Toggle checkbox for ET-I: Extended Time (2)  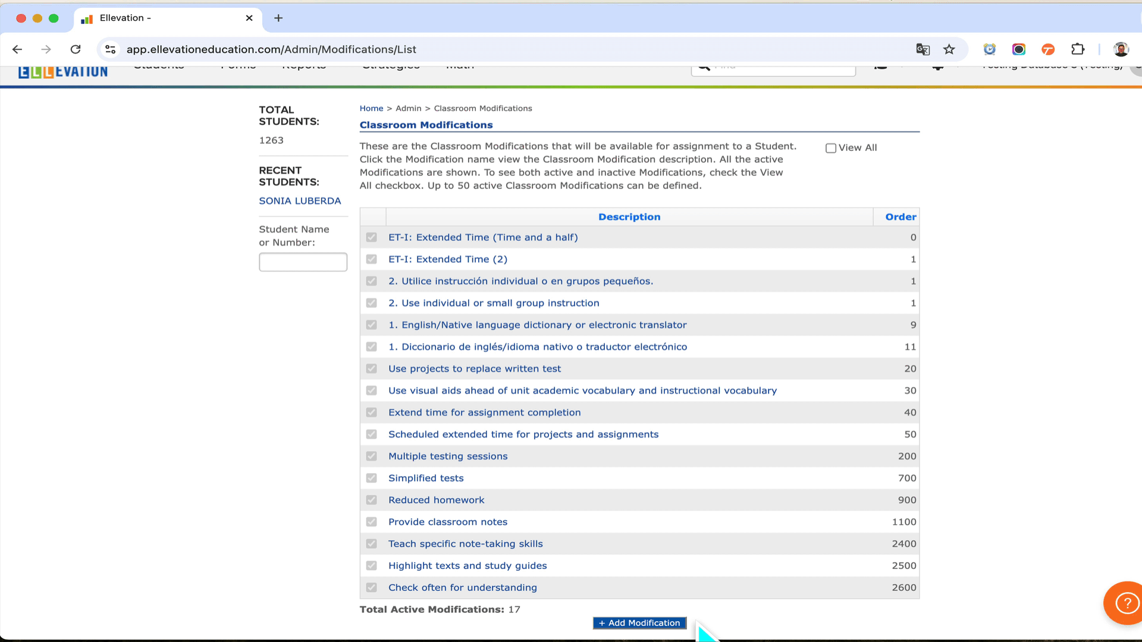click(x=372, y=259)
